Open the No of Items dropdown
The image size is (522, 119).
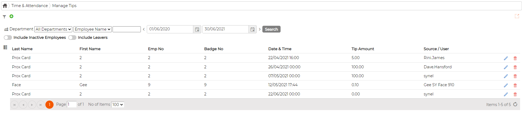point(118,105)
